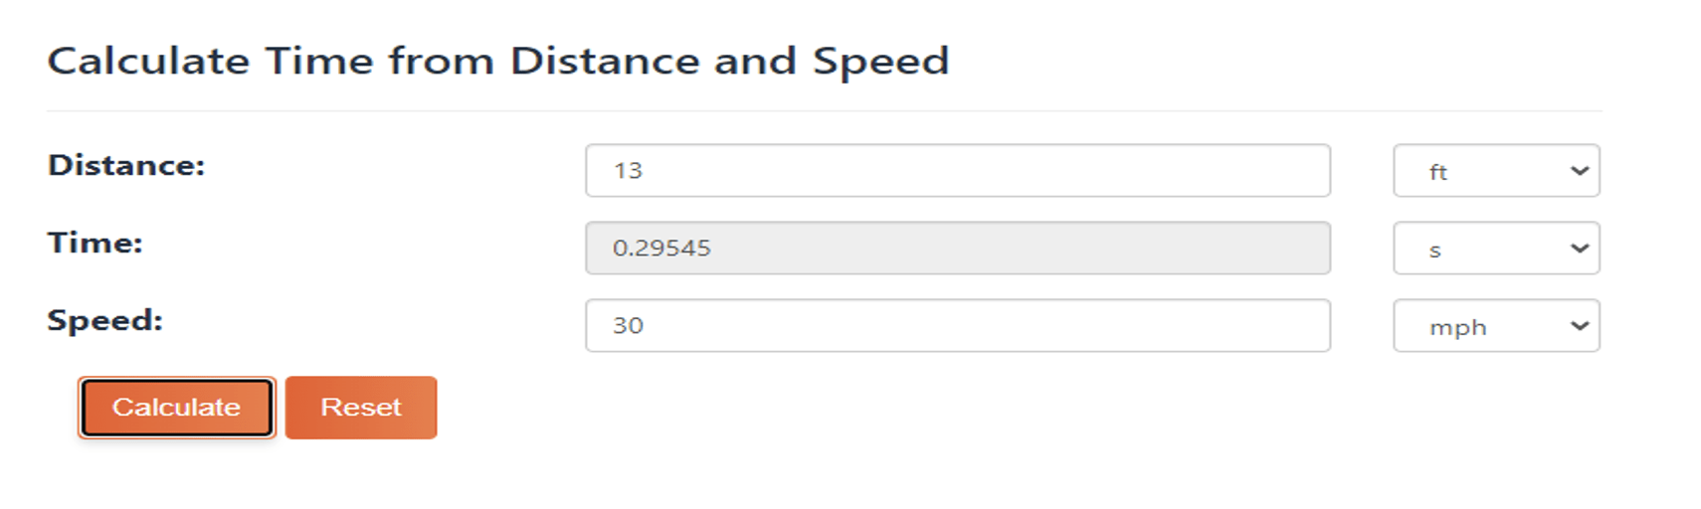Click the value 30 in the Speed box
This screenshot has height=509, width=1701.
point(628,326)
